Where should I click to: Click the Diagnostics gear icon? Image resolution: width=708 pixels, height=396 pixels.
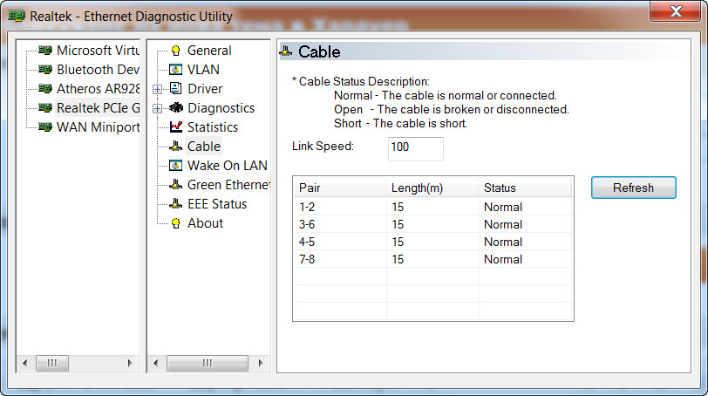coord(175,108)
